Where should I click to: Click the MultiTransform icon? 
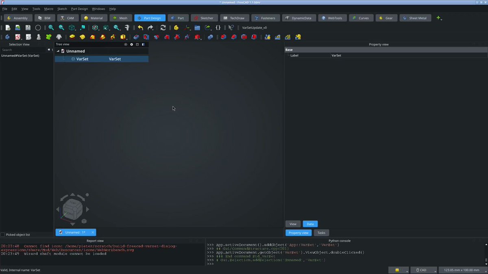[x=298, y=37]
